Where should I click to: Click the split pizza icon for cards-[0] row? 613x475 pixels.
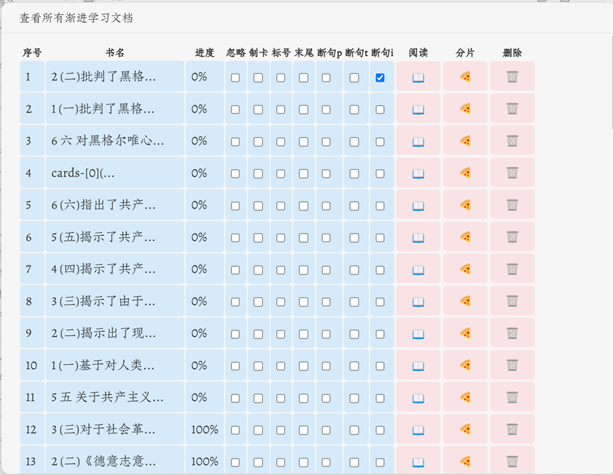pyautogui.click(x=465, y=173)
